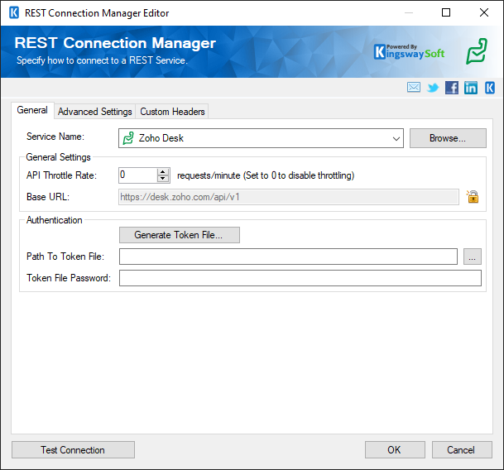Viewport: 504px width, 470px height.
Task: Click the 'API Throttle Rate:' label
Action: tap(61, 175)
